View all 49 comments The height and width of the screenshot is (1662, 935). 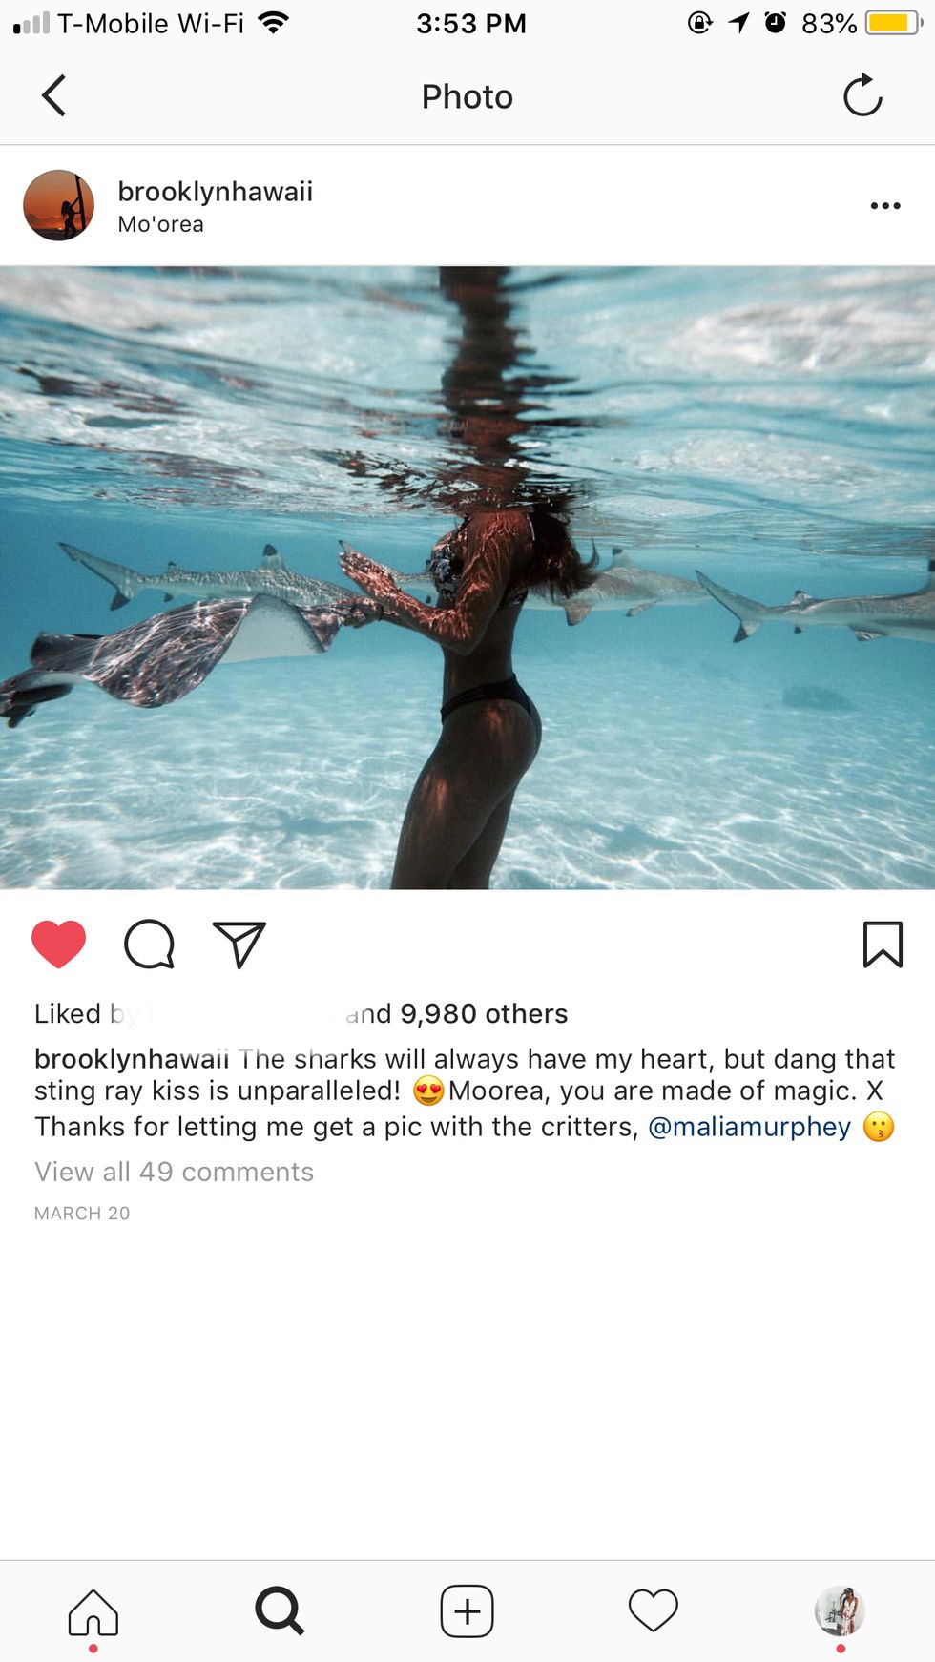pos(175,1172)
